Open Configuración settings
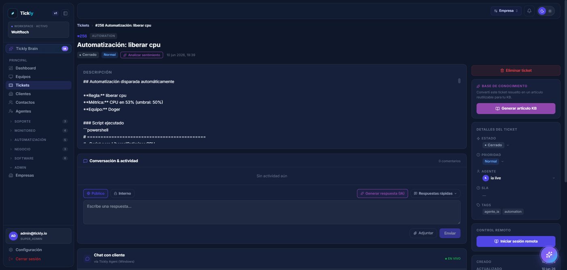This screenshot has height=270, width=567. click(x=38, y=250)
